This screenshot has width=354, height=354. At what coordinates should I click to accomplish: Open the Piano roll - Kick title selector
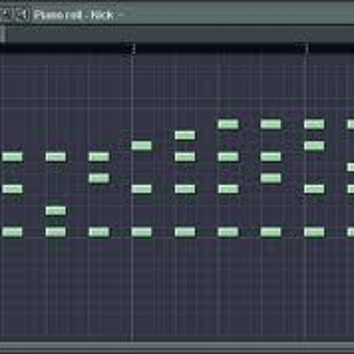74,15
